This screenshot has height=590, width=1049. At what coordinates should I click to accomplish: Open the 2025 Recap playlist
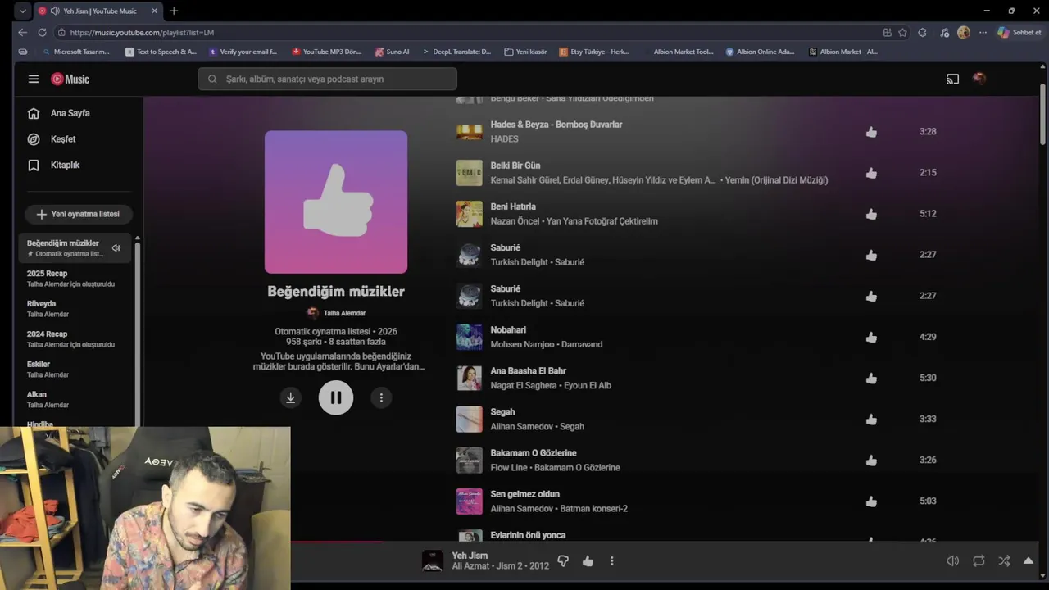[x=74, y=279]
